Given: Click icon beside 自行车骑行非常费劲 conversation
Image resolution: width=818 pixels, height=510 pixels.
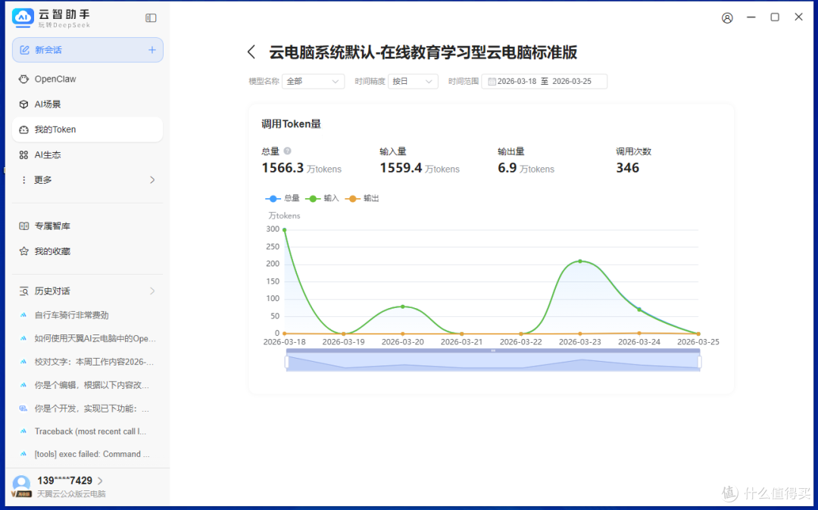Looking at the screenshot, I should tap(23, 316).
